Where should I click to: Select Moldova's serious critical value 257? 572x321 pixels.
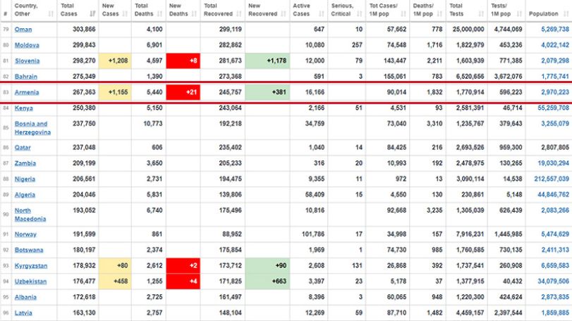click(x=357, y=45)
